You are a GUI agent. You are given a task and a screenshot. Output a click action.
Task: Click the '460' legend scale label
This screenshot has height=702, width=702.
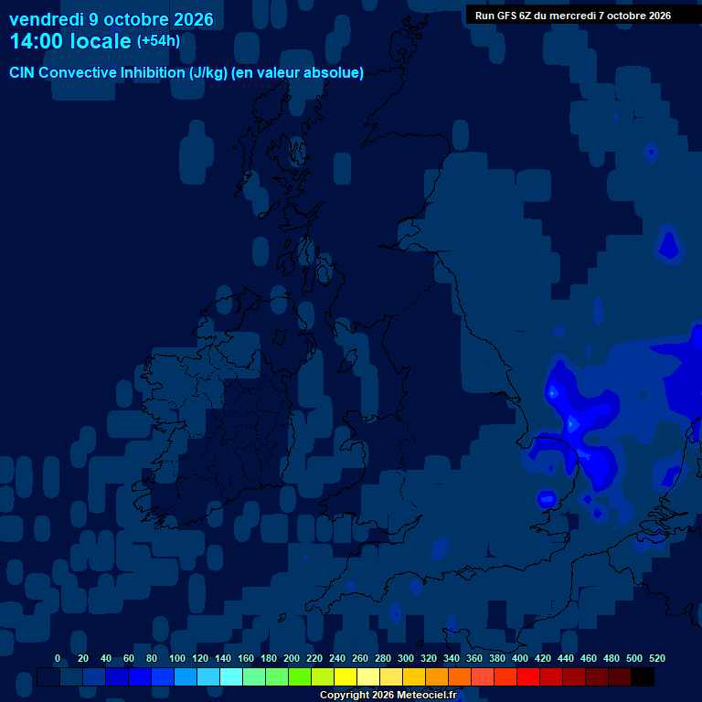click(x=588, y=658)
